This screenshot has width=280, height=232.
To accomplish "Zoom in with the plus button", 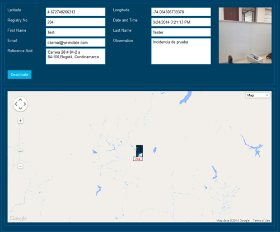I will [x=20, y=121].
